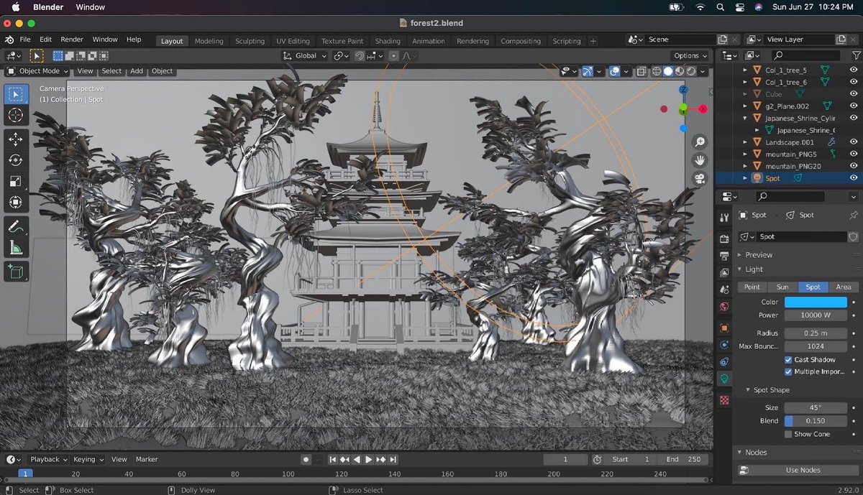Viewport: 863px width, 495px height.
Task: Open the Render properties tab
Action: tap(724, 239)
